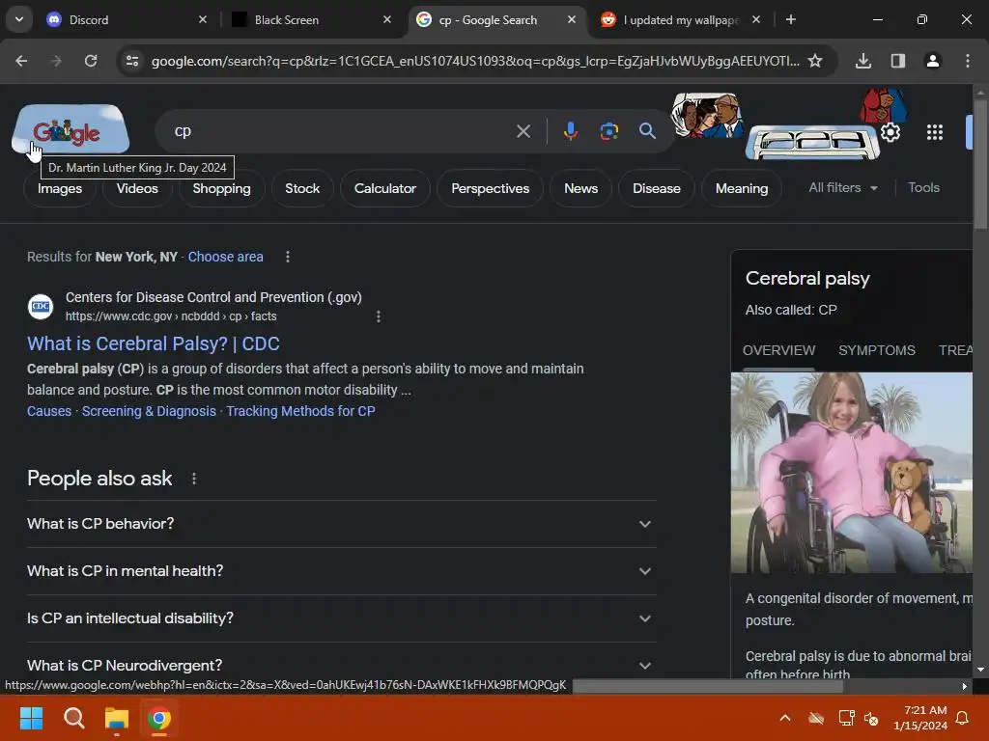Screen dimensions: 989x741
Task: Toggle Chrome side panel icon
Action: [897, 61]
